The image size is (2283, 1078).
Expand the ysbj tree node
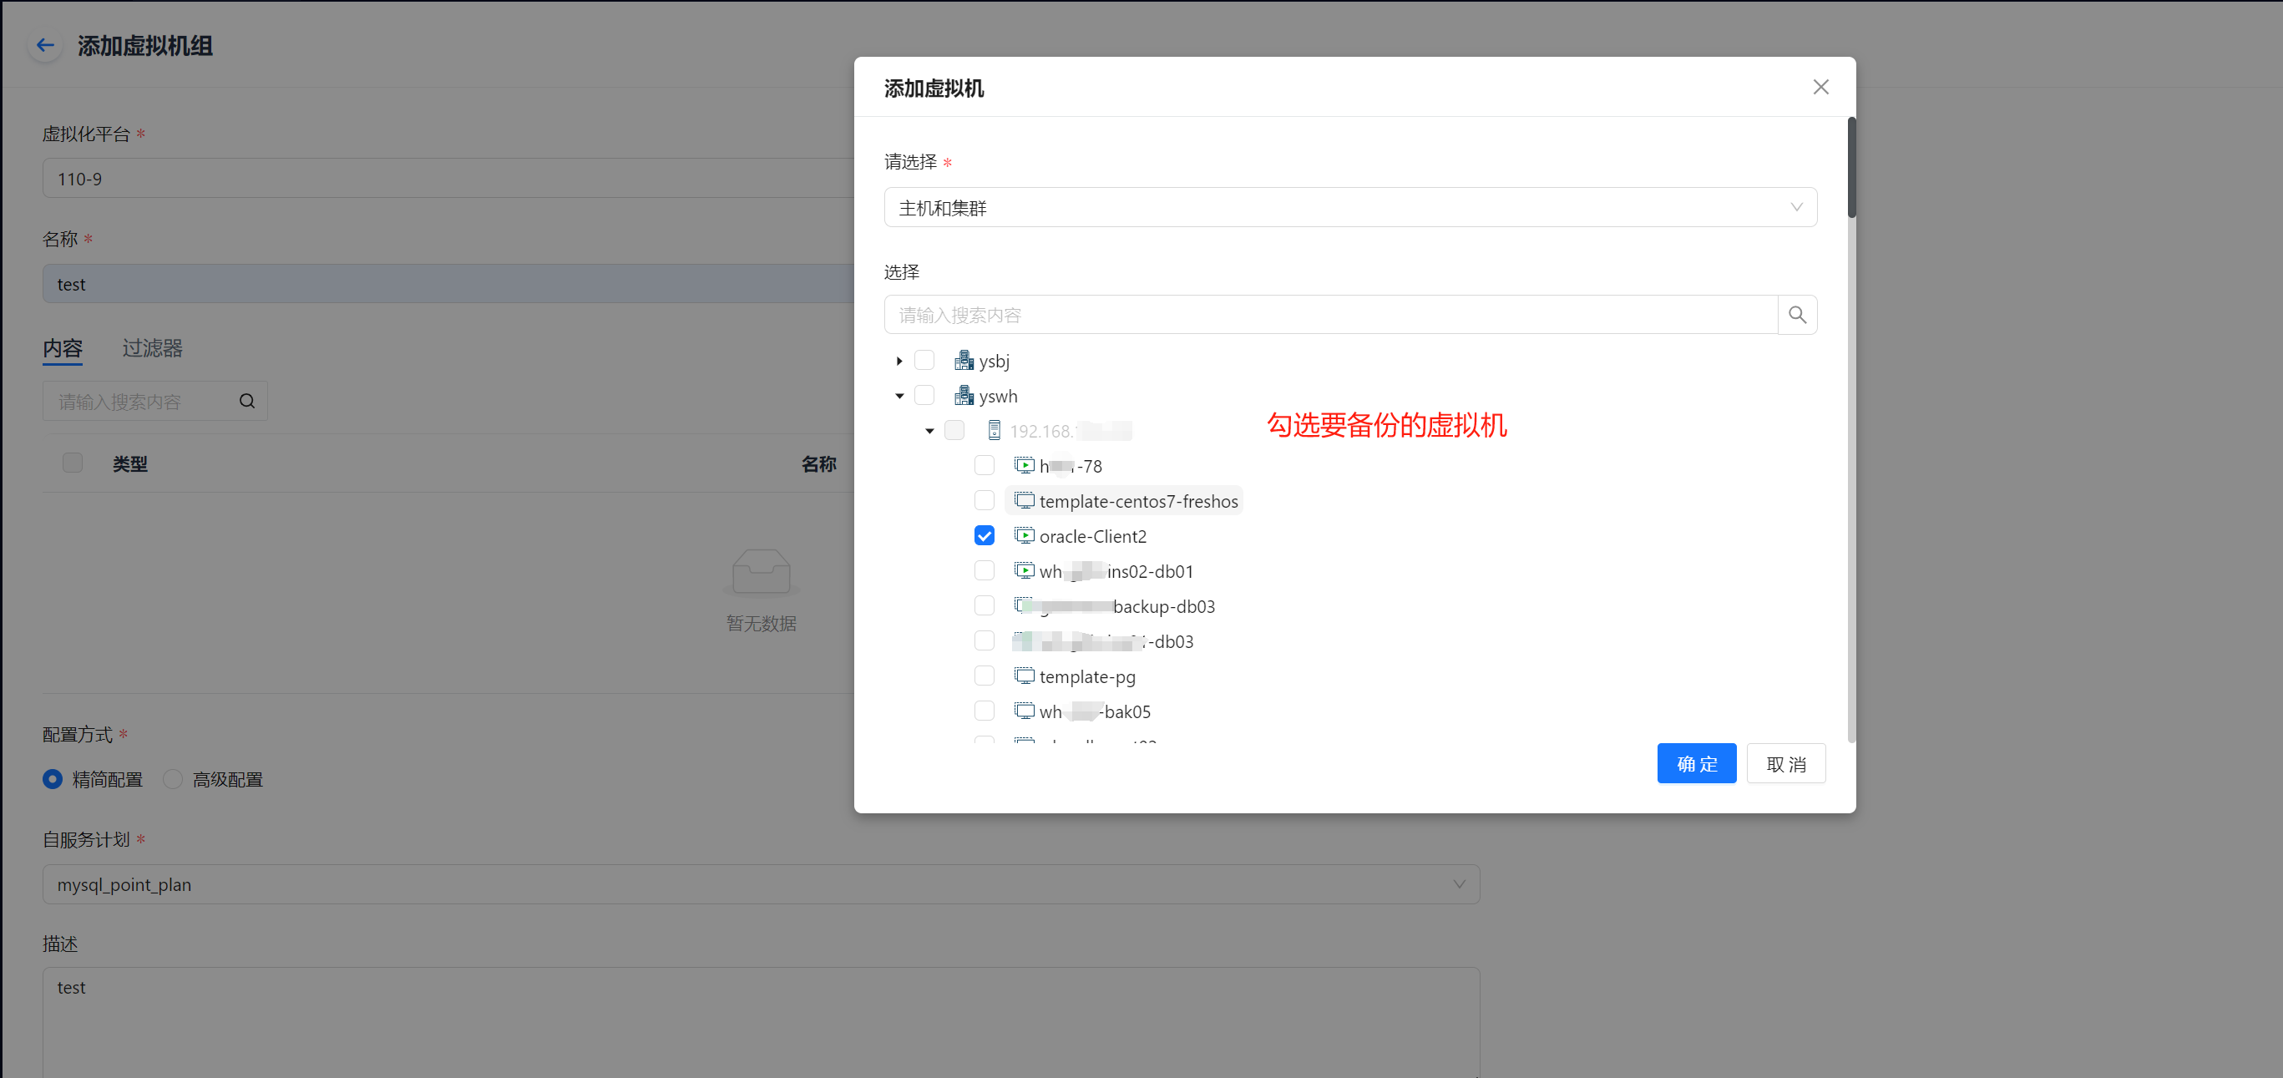coord(899,361)
